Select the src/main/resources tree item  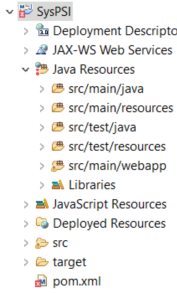113,108
